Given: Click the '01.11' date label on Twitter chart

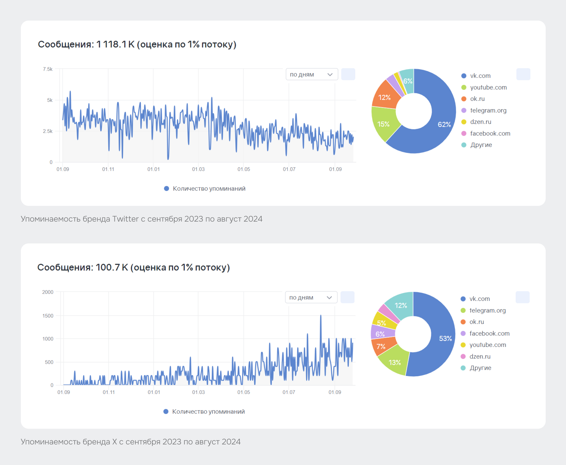Looking at the screenshot, I should 108,169.
